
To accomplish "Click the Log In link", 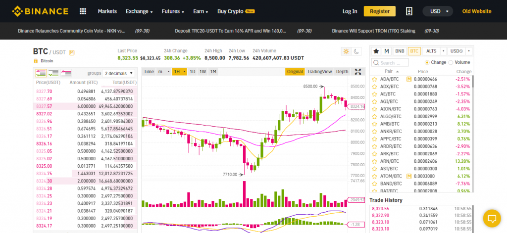I will point(350,11).
